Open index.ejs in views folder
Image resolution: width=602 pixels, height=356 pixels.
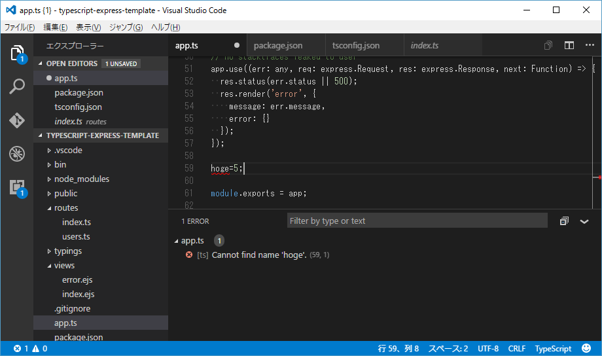click(x=101, y=294)
